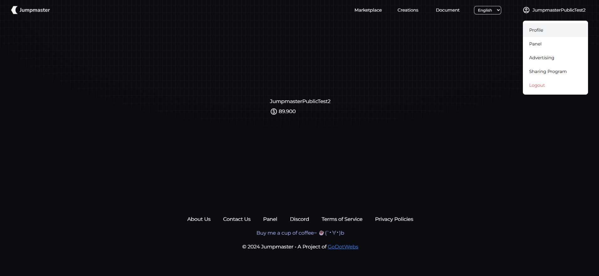Select Profile from the account menu
The image size is (599, 276).
coord(536,30)
